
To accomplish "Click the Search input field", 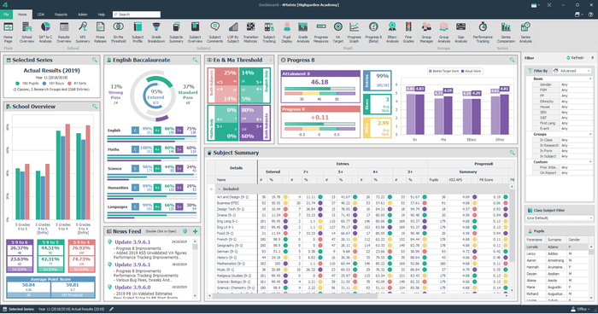I will point(137,15).
